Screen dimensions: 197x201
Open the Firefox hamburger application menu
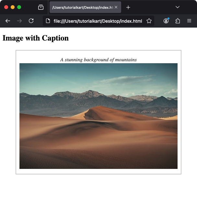189,21
